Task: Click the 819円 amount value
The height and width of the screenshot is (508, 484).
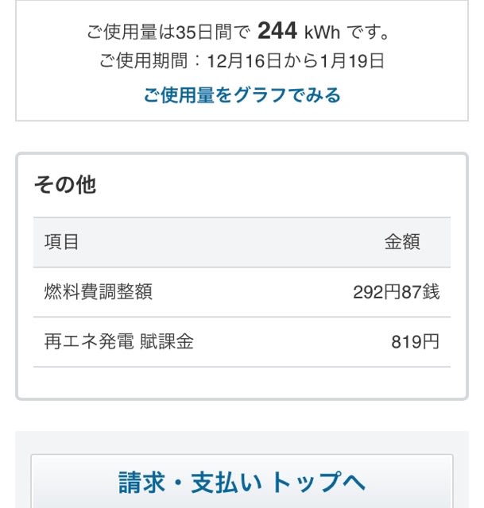Action: (x=415, y=341)
